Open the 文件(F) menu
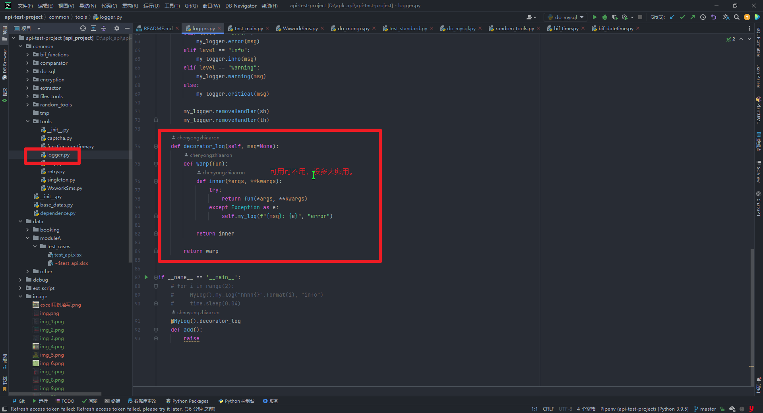 (25, 6)
